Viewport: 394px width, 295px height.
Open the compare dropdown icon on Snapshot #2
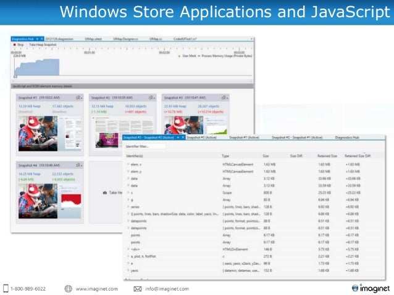[152, 98]
